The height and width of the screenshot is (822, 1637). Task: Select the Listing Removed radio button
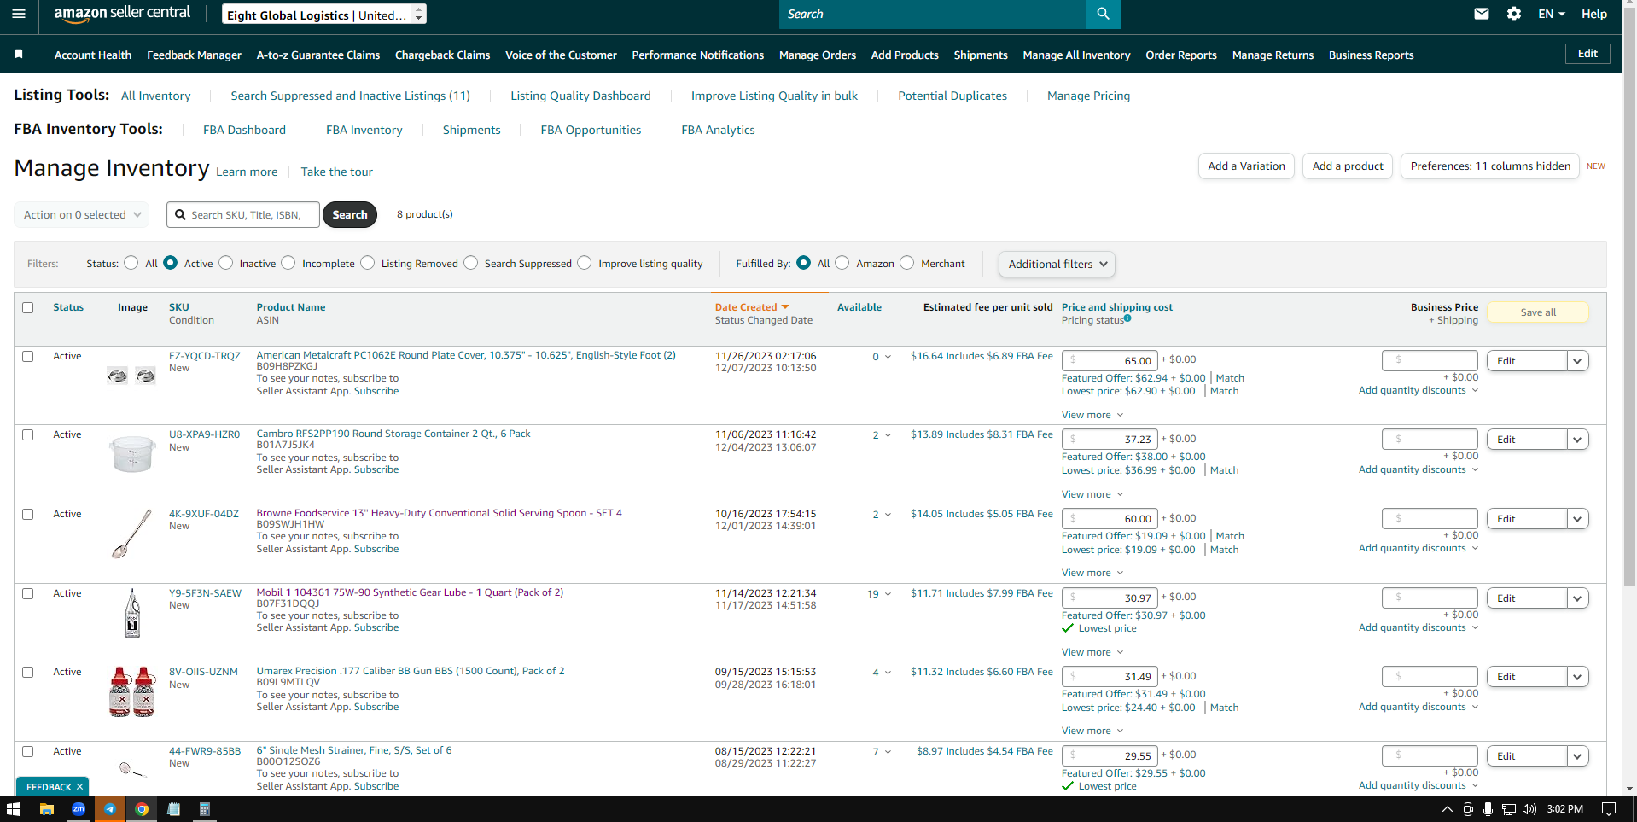368,263
